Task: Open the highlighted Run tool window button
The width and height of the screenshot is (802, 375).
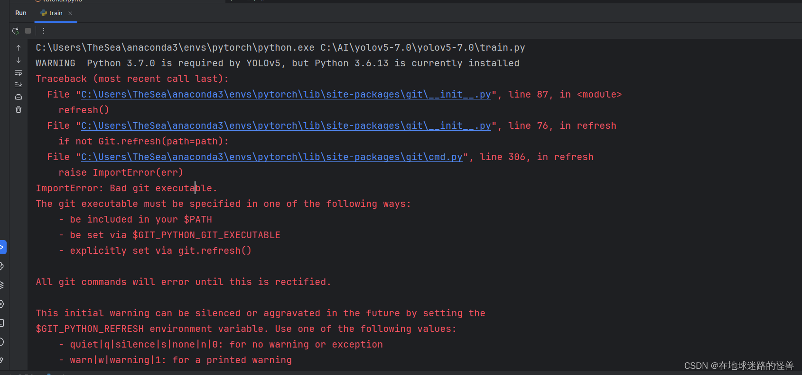Action: (x=2, y=247)
